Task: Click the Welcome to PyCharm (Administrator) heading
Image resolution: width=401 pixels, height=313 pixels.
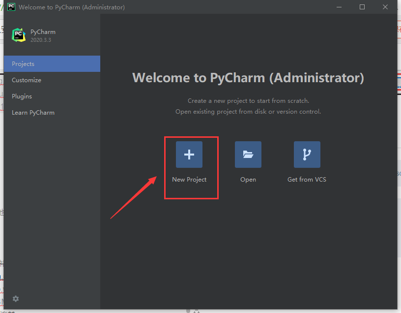Action: click(x=248, y=78)
